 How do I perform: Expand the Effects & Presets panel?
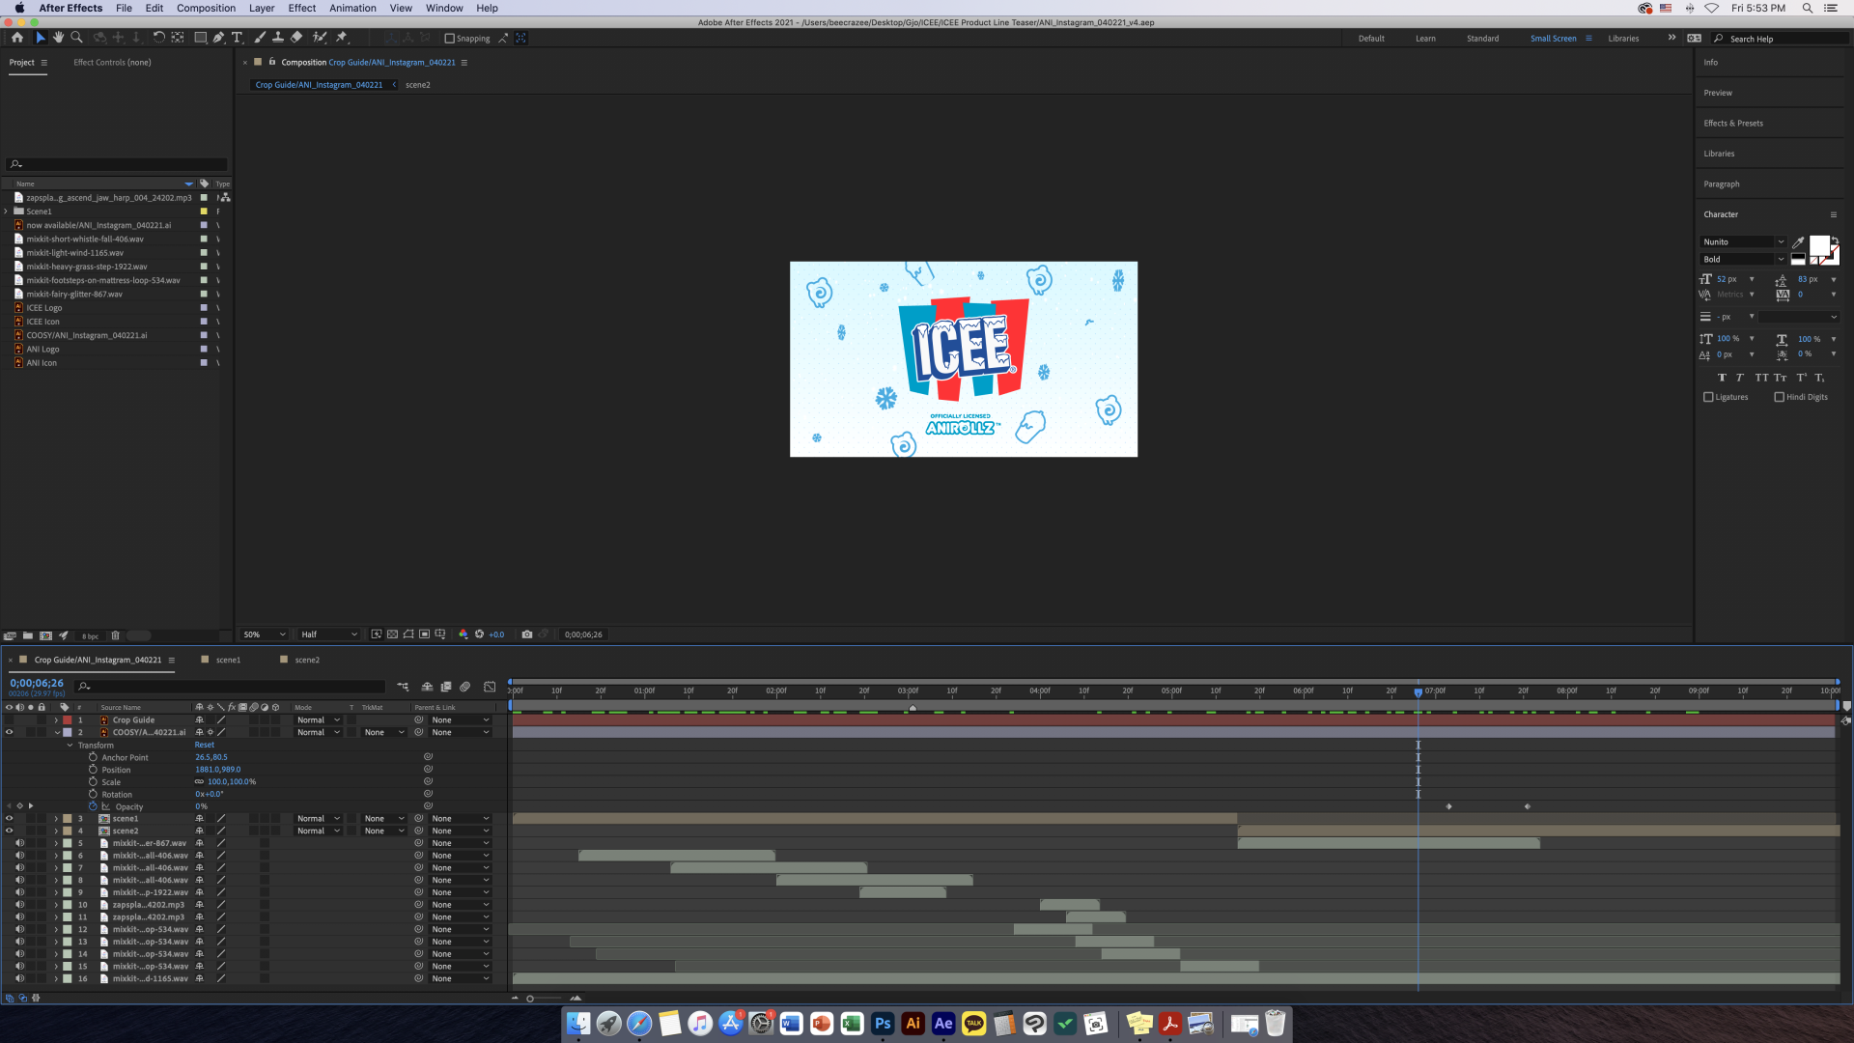tap(1733, 123)
